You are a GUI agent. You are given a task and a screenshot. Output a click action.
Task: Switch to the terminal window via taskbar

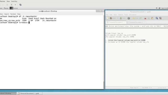[x=8, y=93]
